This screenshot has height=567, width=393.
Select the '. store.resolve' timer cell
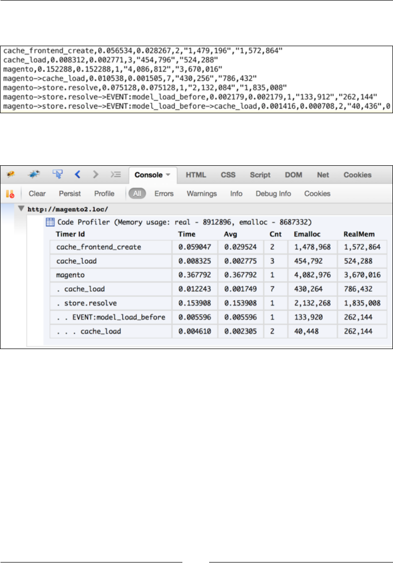tap(111, 303)
